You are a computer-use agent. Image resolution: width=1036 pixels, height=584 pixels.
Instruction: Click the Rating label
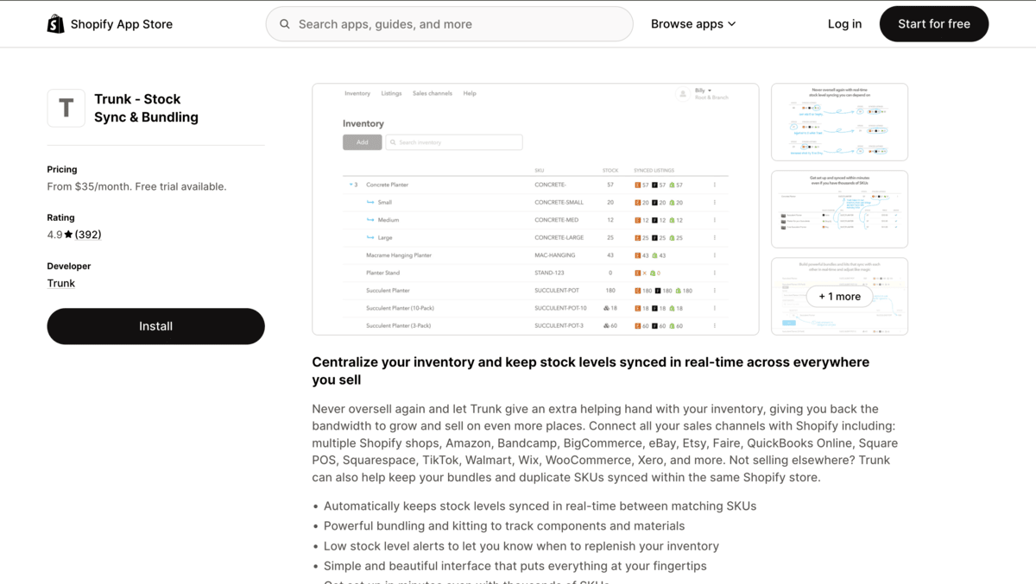point(60,217)
